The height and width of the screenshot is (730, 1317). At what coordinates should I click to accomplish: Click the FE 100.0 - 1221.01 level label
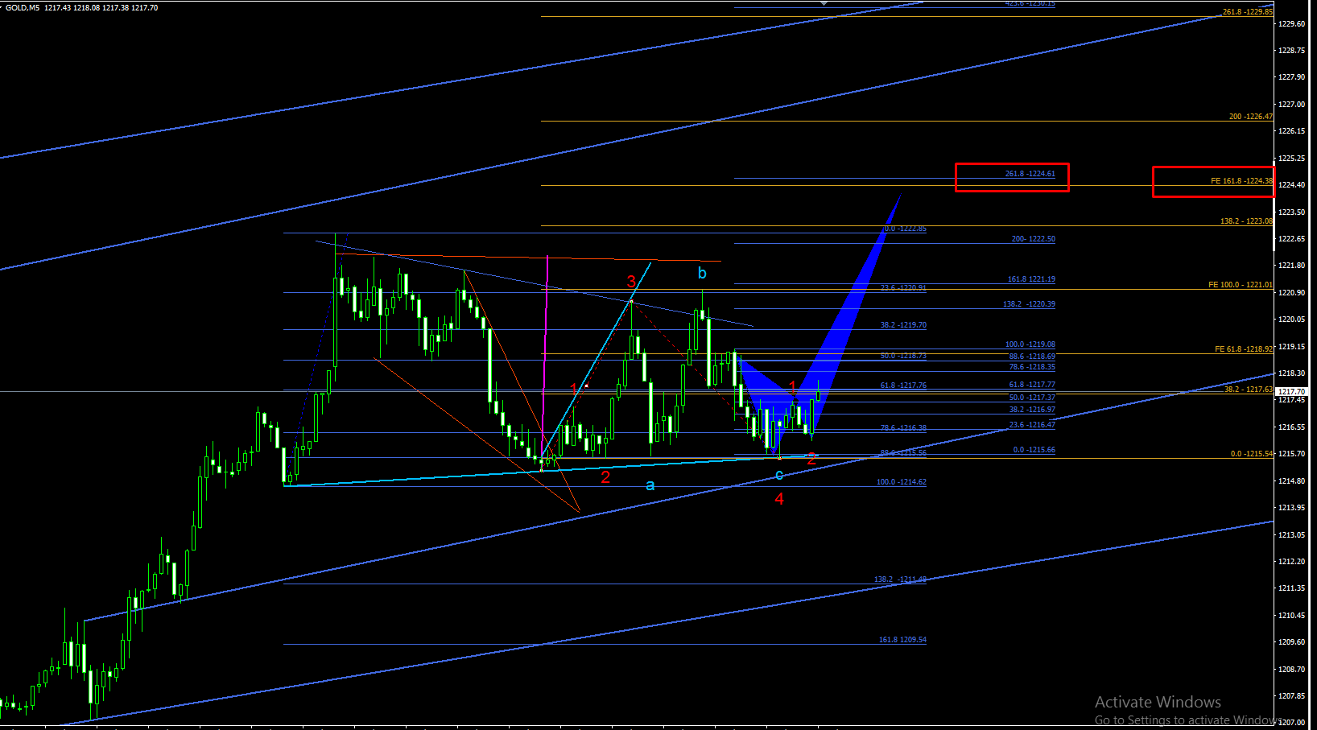coord(1241,285)
